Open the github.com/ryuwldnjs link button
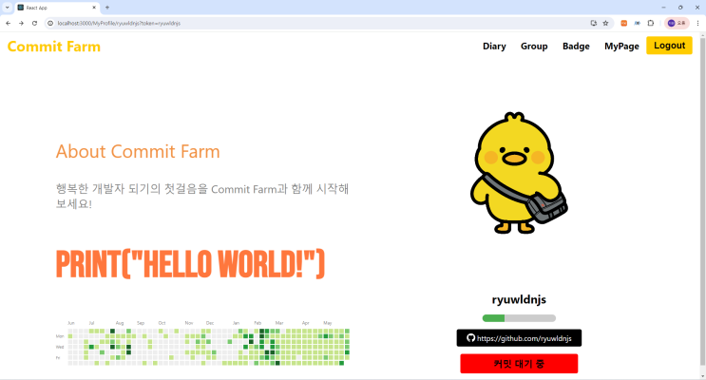This screenshot has width=706, height=380. pyautogui.click(x=519, y=338)
